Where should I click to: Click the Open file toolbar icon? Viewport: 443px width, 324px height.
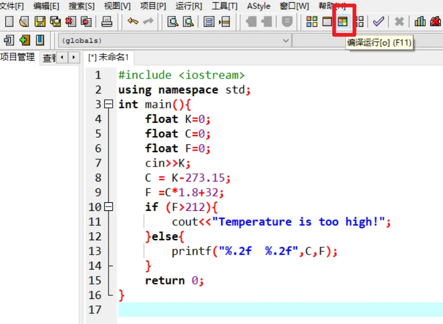pyautogui.click(x=24, y=21)
